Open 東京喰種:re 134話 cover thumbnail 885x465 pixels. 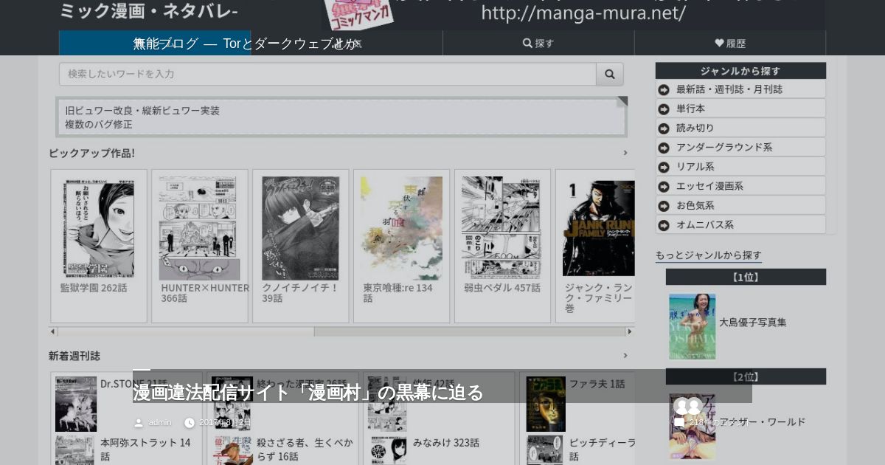point(401,227)
